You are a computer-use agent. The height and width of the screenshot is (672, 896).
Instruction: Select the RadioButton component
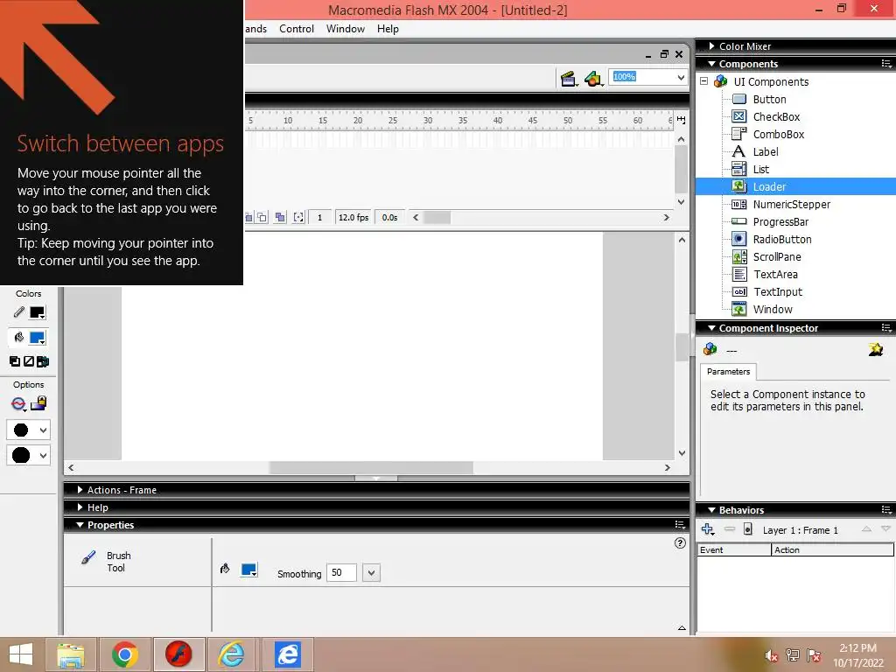(x=781, y=240)
